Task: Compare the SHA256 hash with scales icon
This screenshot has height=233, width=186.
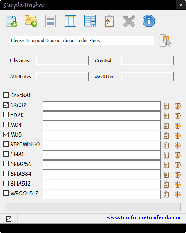Action: (x=177, y=165)
